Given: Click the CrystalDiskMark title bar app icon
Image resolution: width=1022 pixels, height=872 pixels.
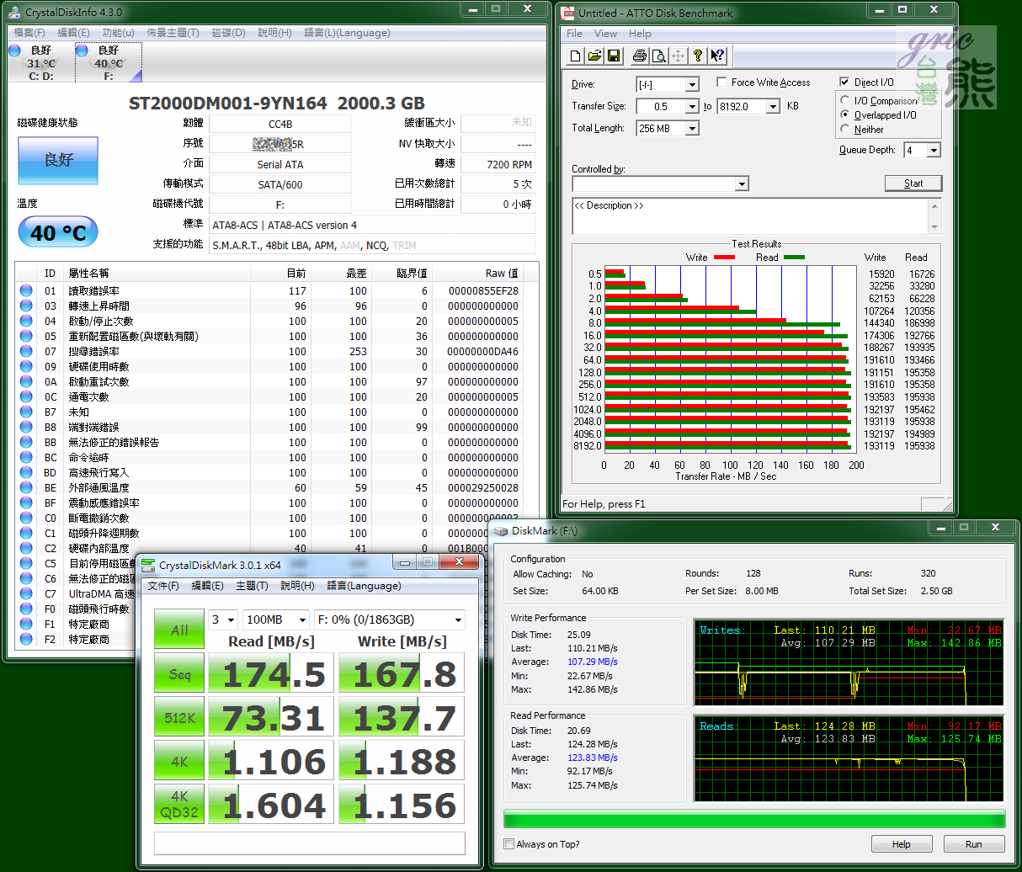Looking at the screenshot, I should pyautogui.click(x=148, y=566).
